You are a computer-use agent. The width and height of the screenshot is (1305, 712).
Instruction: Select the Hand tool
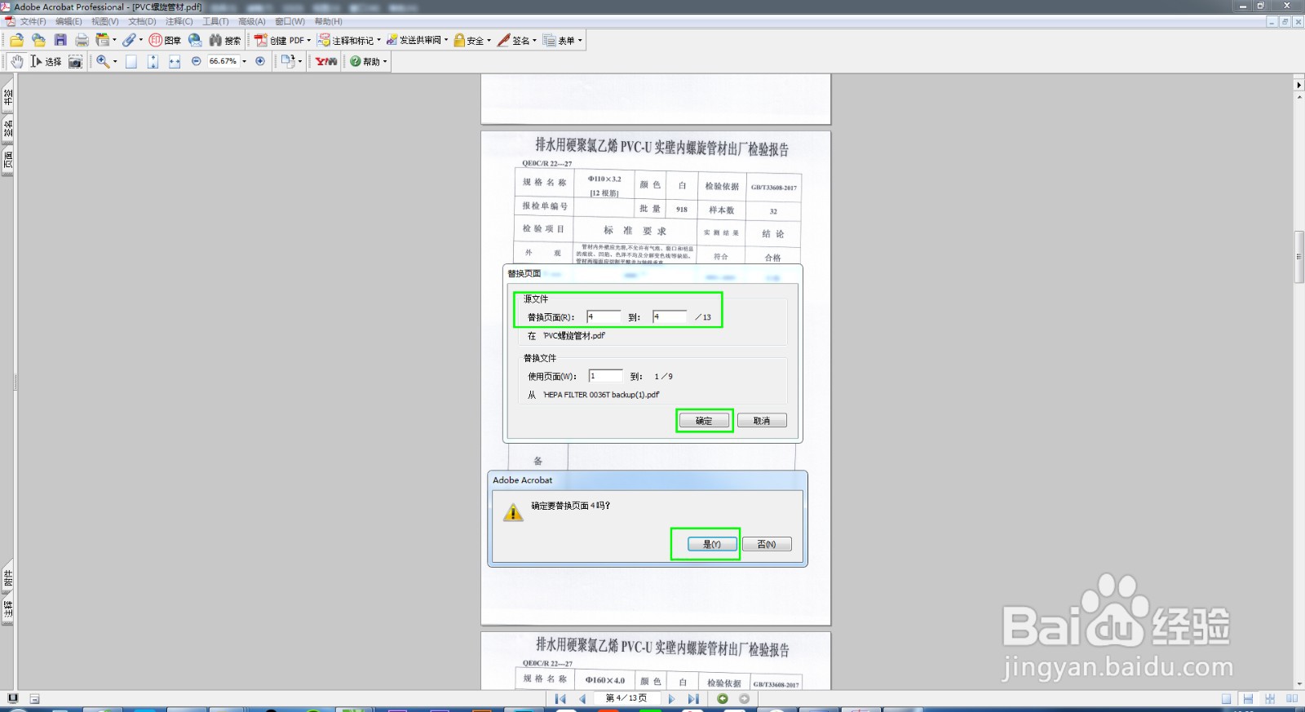click(17, 61)
